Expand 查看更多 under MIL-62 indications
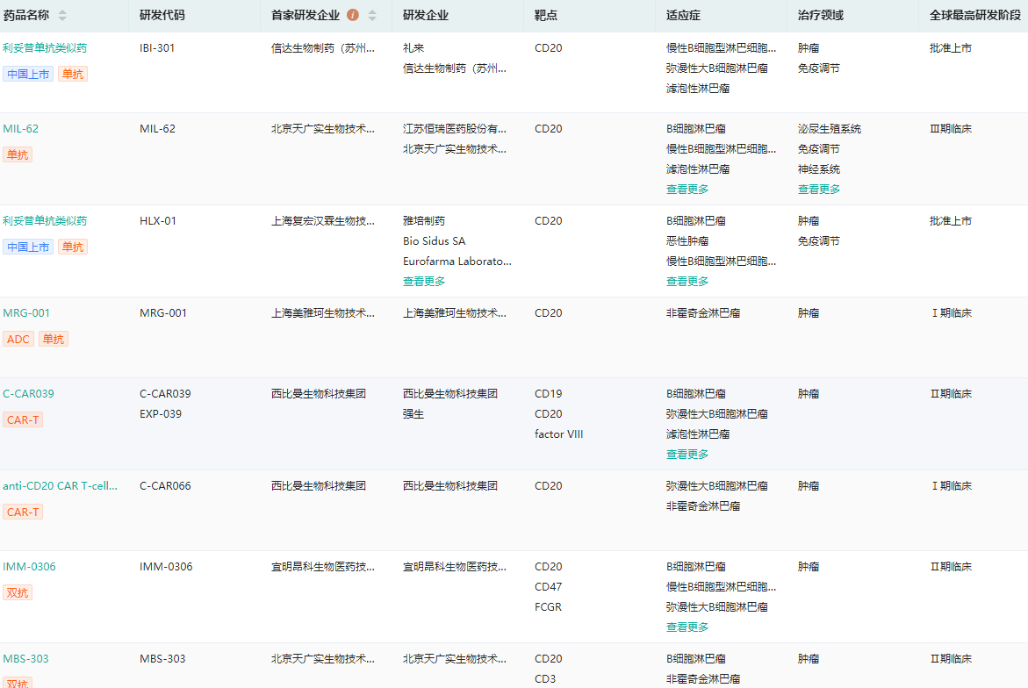Image resolution: width=1028 pixels, height=688 pixels. click(x=687, y=190)
